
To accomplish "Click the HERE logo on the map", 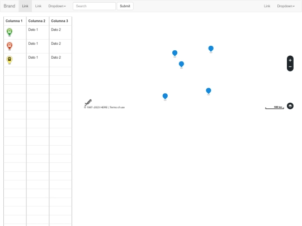I will (88, 102).
